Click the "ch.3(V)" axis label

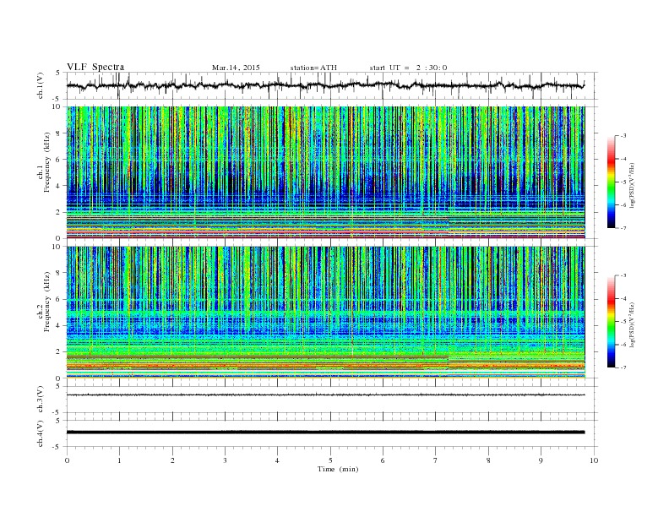coord(41,400)
